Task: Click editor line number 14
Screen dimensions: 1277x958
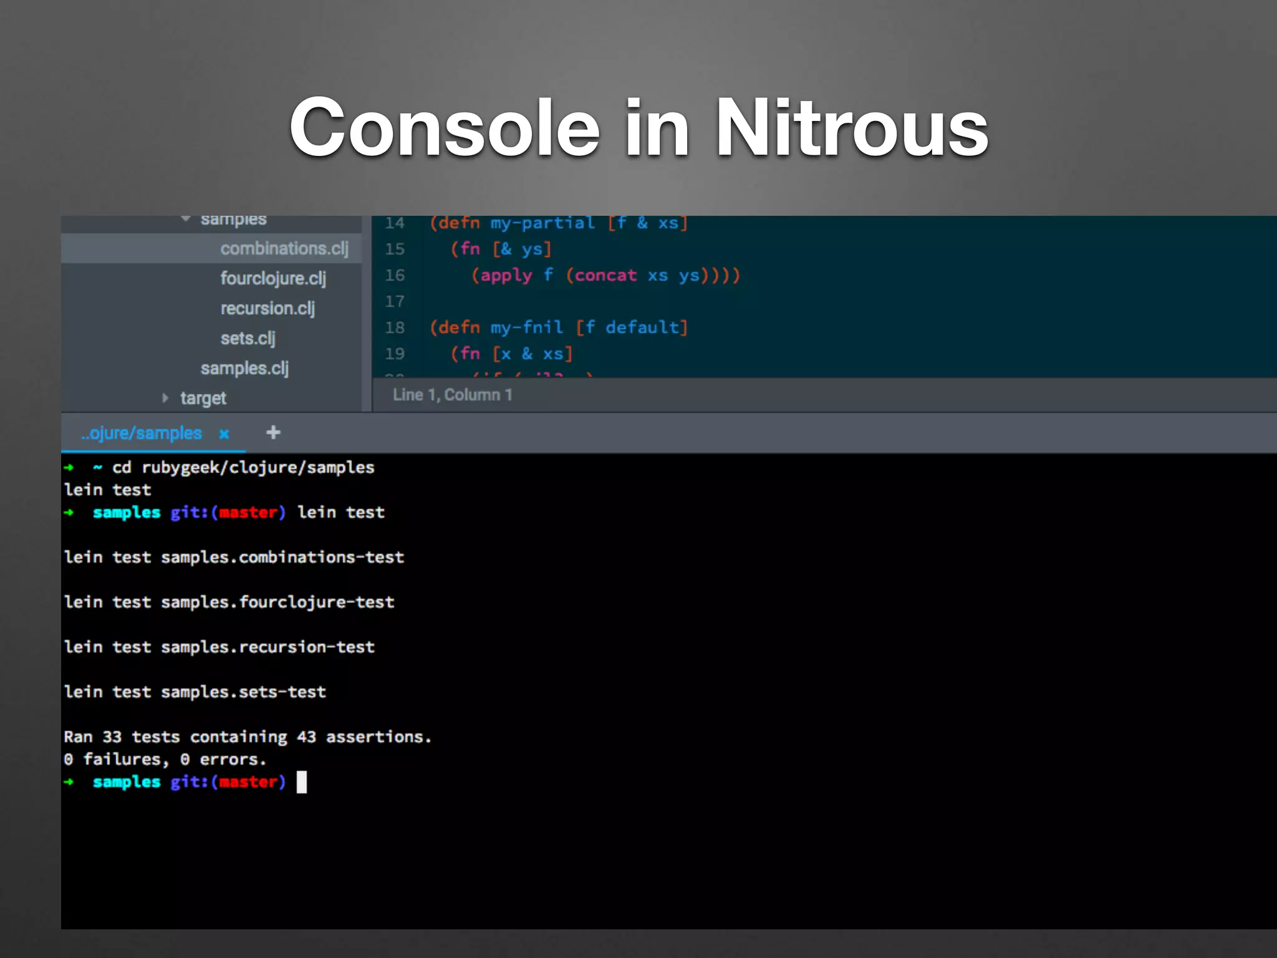Action: click(x=394, y=223)
